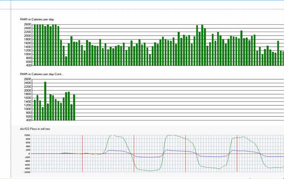Select the first red vertical marker in the flow chart
The width and height of the screenshot is (284, 179).
(82, 153)
